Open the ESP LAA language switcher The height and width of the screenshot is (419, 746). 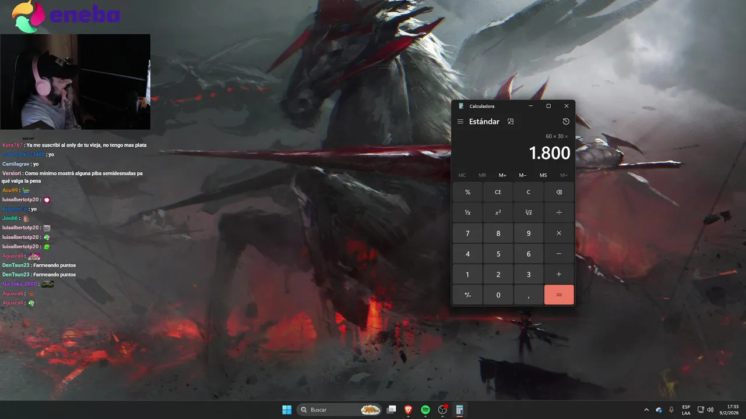687,410
